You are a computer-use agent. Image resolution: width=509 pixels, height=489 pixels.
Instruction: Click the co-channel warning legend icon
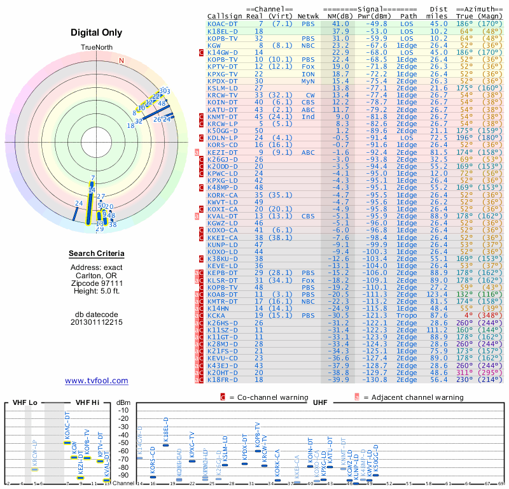[223, 397]
